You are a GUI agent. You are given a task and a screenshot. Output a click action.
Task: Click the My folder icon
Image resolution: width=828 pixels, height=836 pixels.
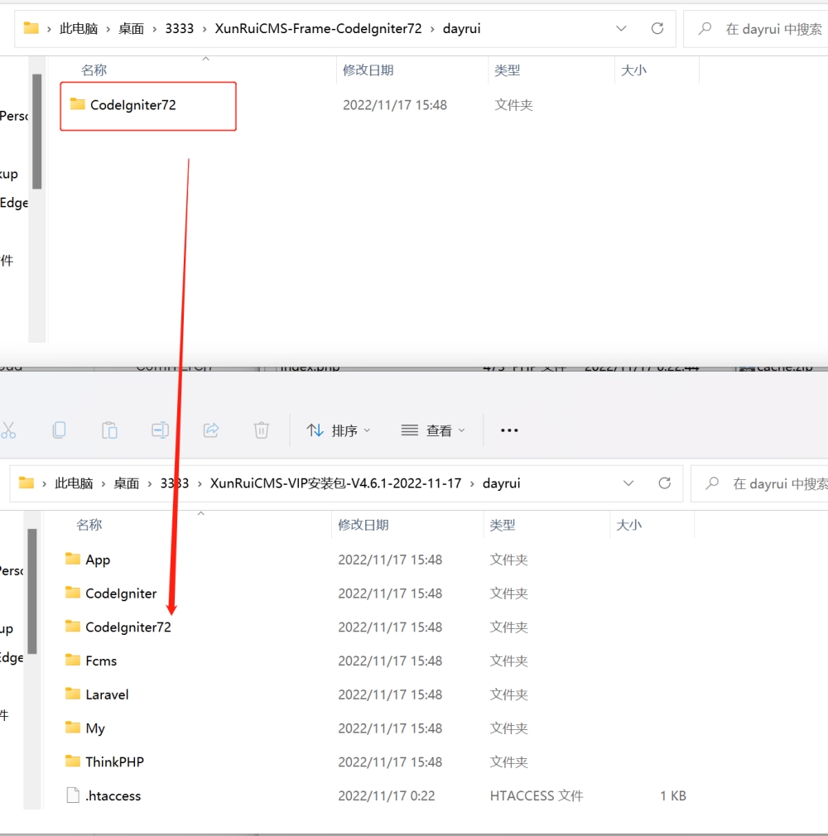73,727
